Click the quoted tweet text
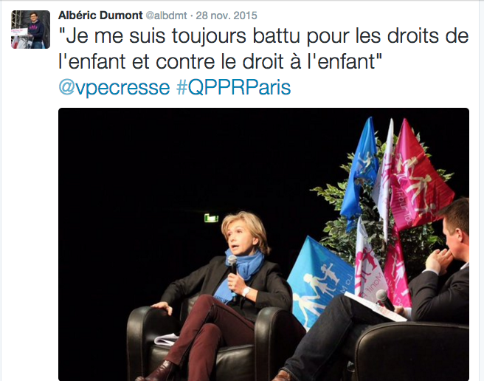 tap(263, 49)
